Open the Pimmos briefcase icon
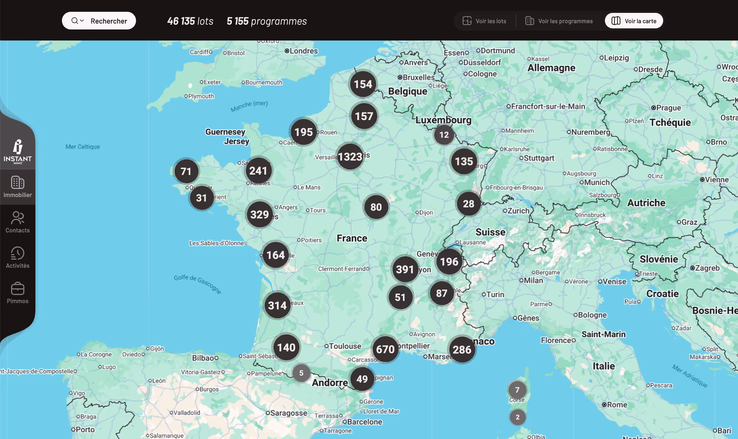This screenshot has height=439, width=738. [x=18, y=288]
